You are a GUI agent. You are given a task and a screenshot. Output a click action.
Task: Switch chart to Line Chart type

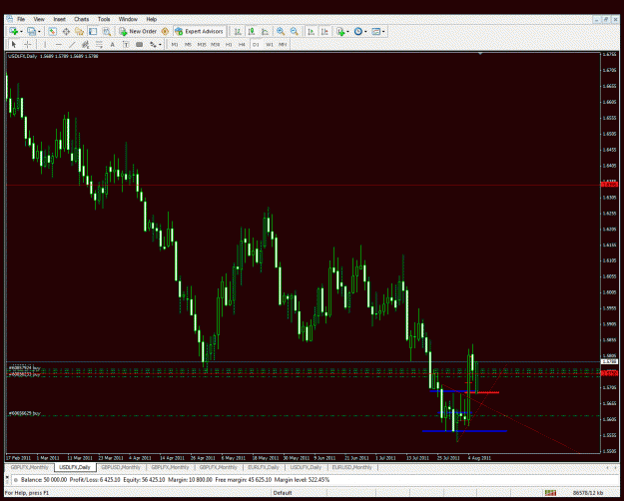click(x=265, y=31)
